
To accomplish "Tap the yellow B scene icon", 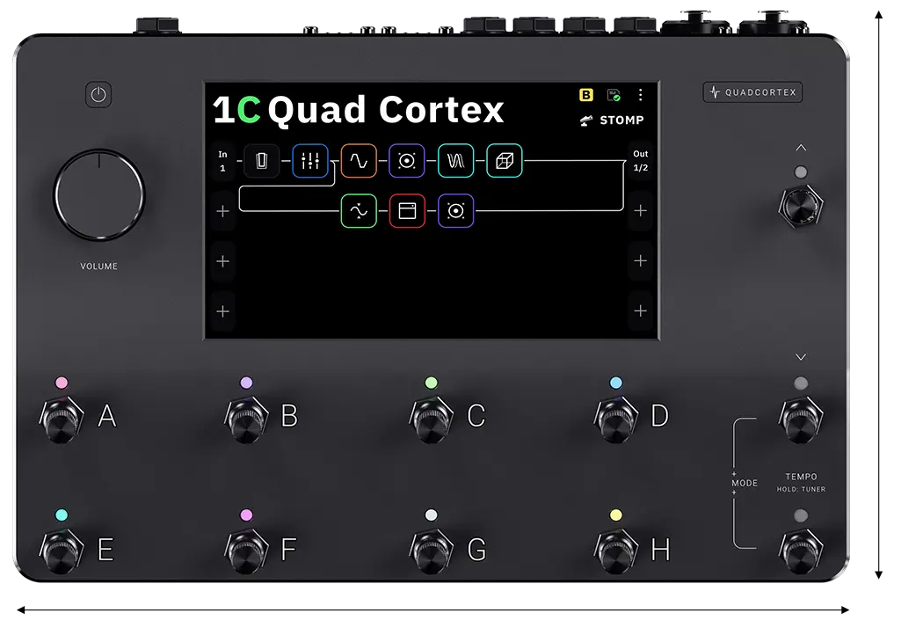I will tap(586, 95).
